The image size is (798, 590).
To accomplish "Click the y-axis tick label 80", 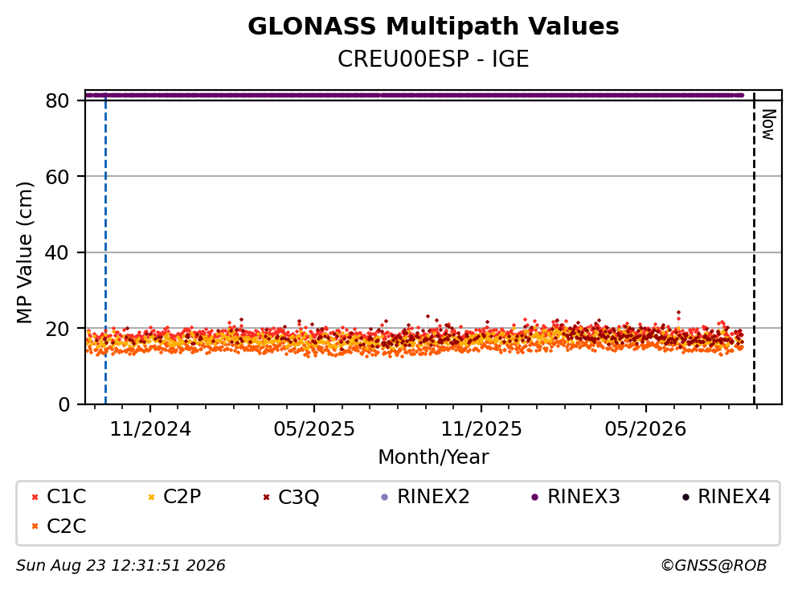I will tap(58, 100).
